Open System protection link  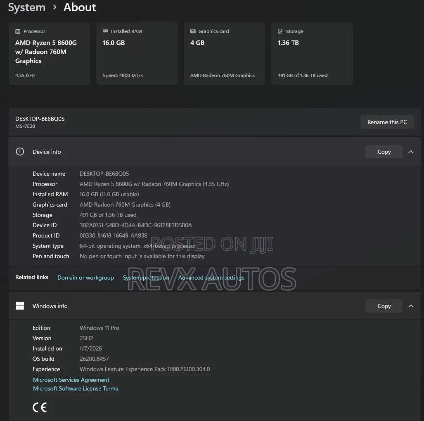pos(146,278)
